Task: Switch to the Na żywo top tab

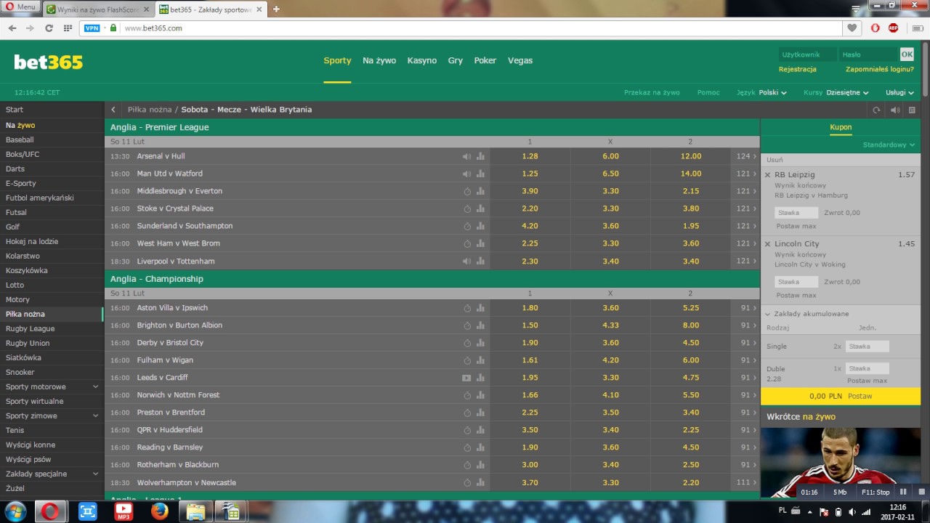Action: [x=379, y=61]
